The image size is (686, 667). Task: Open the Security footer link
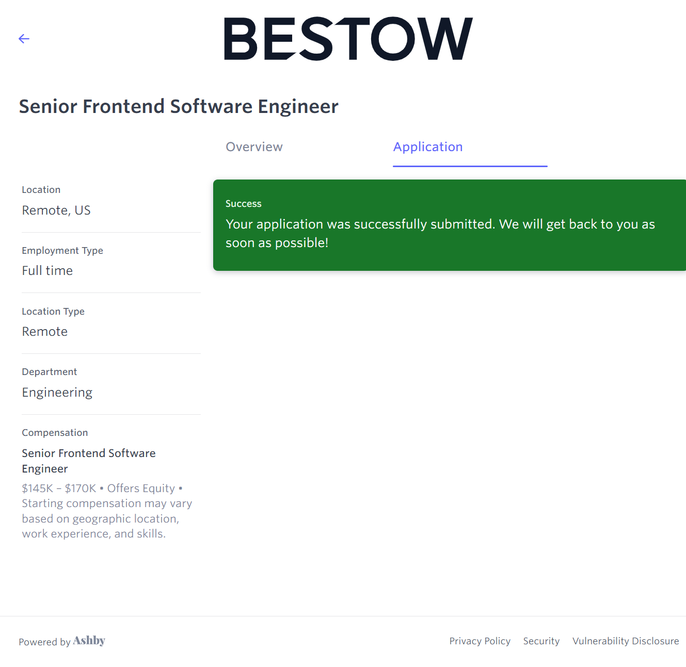click(x=541, y=641)
